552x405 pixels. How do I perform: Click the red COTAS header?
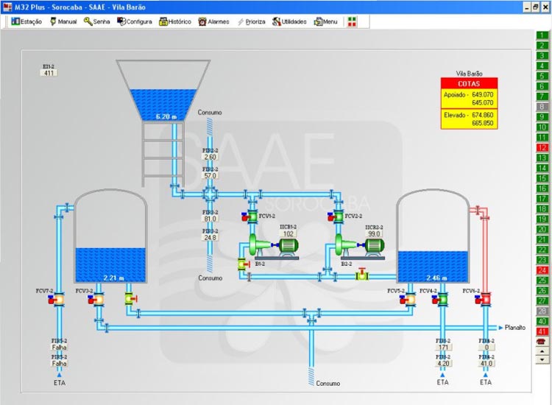[469, 83]
